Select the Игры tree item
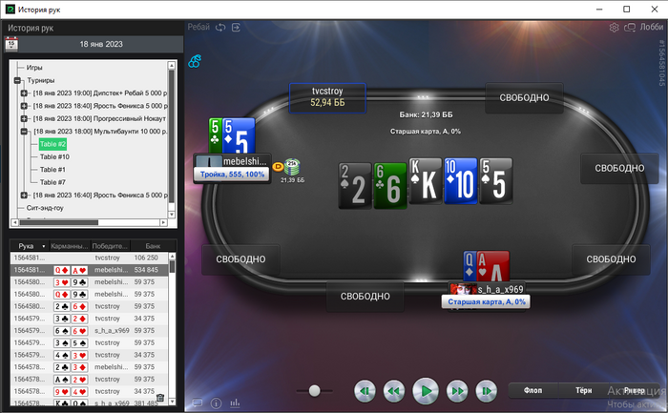 (x=34, y=68)
